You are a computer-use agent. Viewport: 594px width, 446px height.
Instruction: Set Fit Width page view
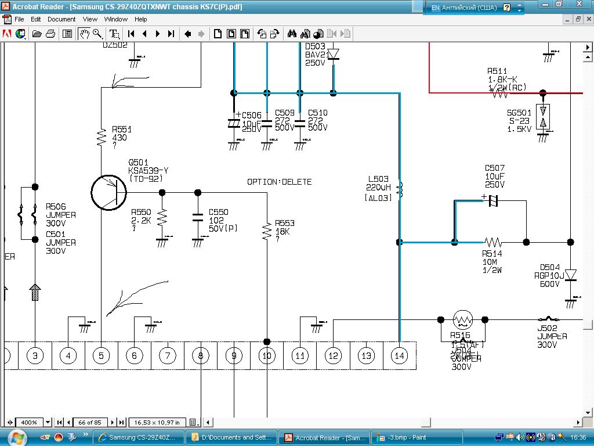click(x=245, y=34)
